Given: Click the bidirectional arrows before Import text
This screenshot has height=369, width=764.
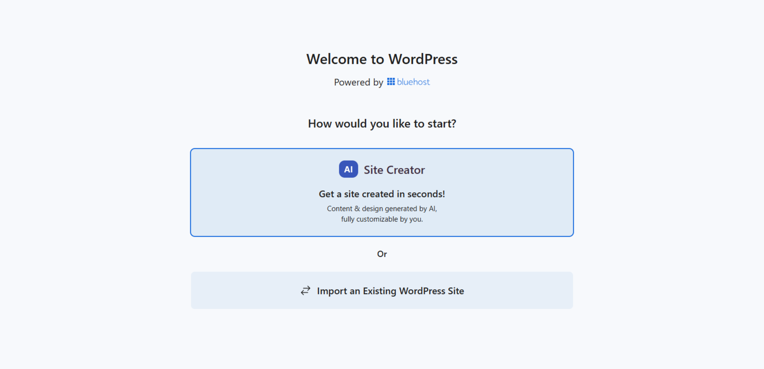Looking at the screenshot, I should (305, 290).
